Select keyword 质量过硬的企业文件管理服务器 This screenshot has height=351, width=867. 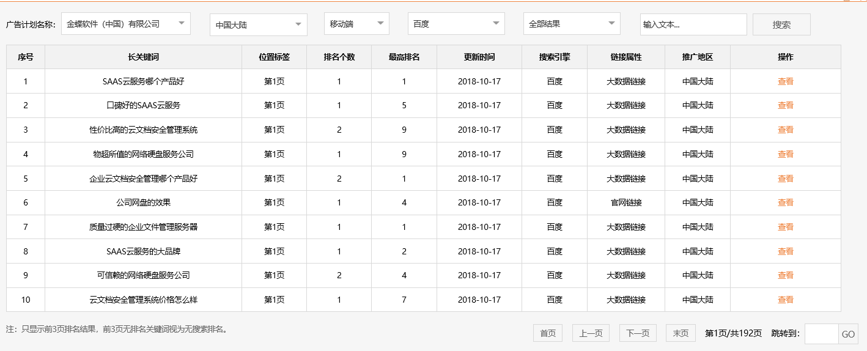coord(144,227)
